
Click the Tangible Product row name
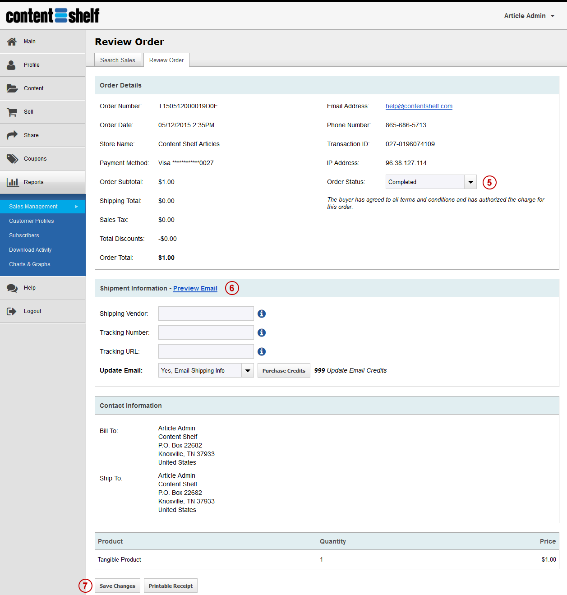coord(120,559)
